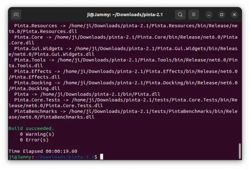Click the 'Pinta.Core ->' output line
250x169 pixels.
coord(126,37)
